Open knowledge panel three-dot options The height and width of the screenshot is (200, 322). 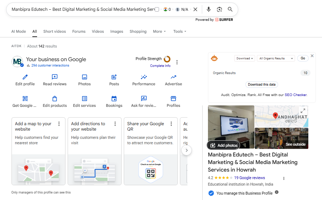(284, 178)
